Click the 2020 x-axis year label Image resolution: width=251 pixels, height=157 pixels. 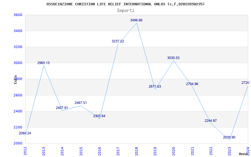[174, 151]
